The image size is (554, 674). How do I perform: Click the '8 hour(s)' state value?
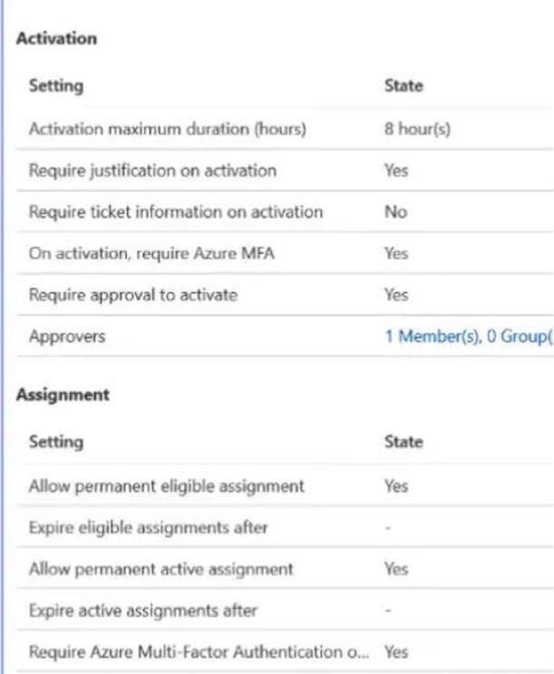pos(417,129)
